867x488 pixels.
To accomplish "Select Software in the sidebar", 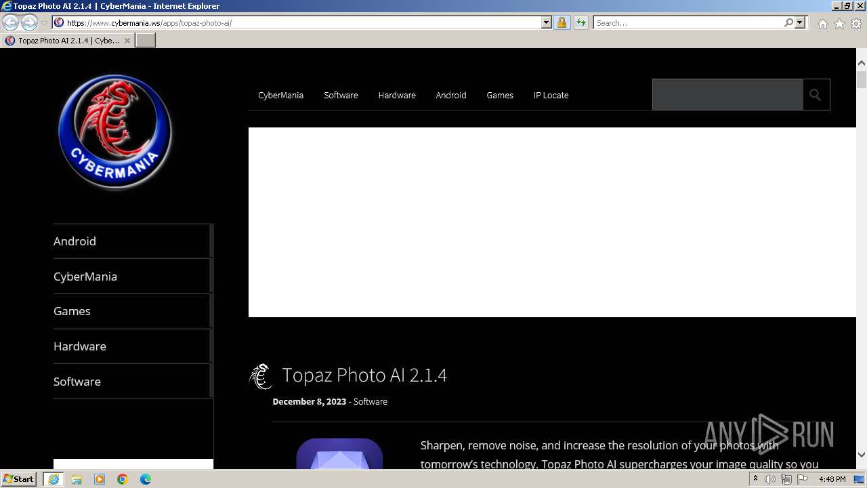I will 133,382.
